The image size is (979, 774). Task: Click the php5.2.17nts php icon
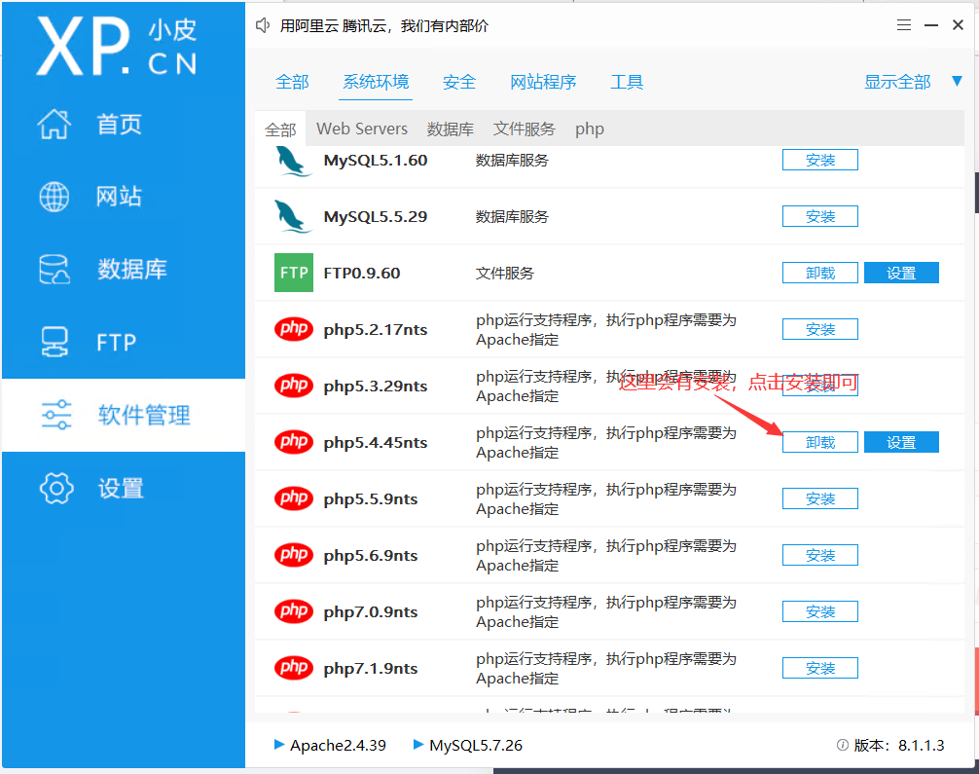tap(294, 329)
